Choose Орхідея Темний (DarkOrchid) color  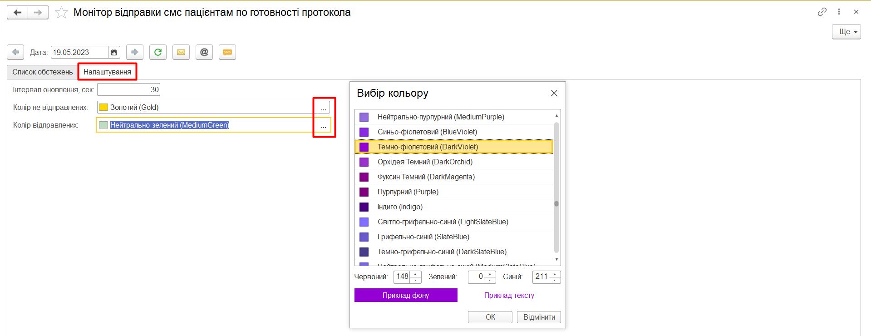425,162
